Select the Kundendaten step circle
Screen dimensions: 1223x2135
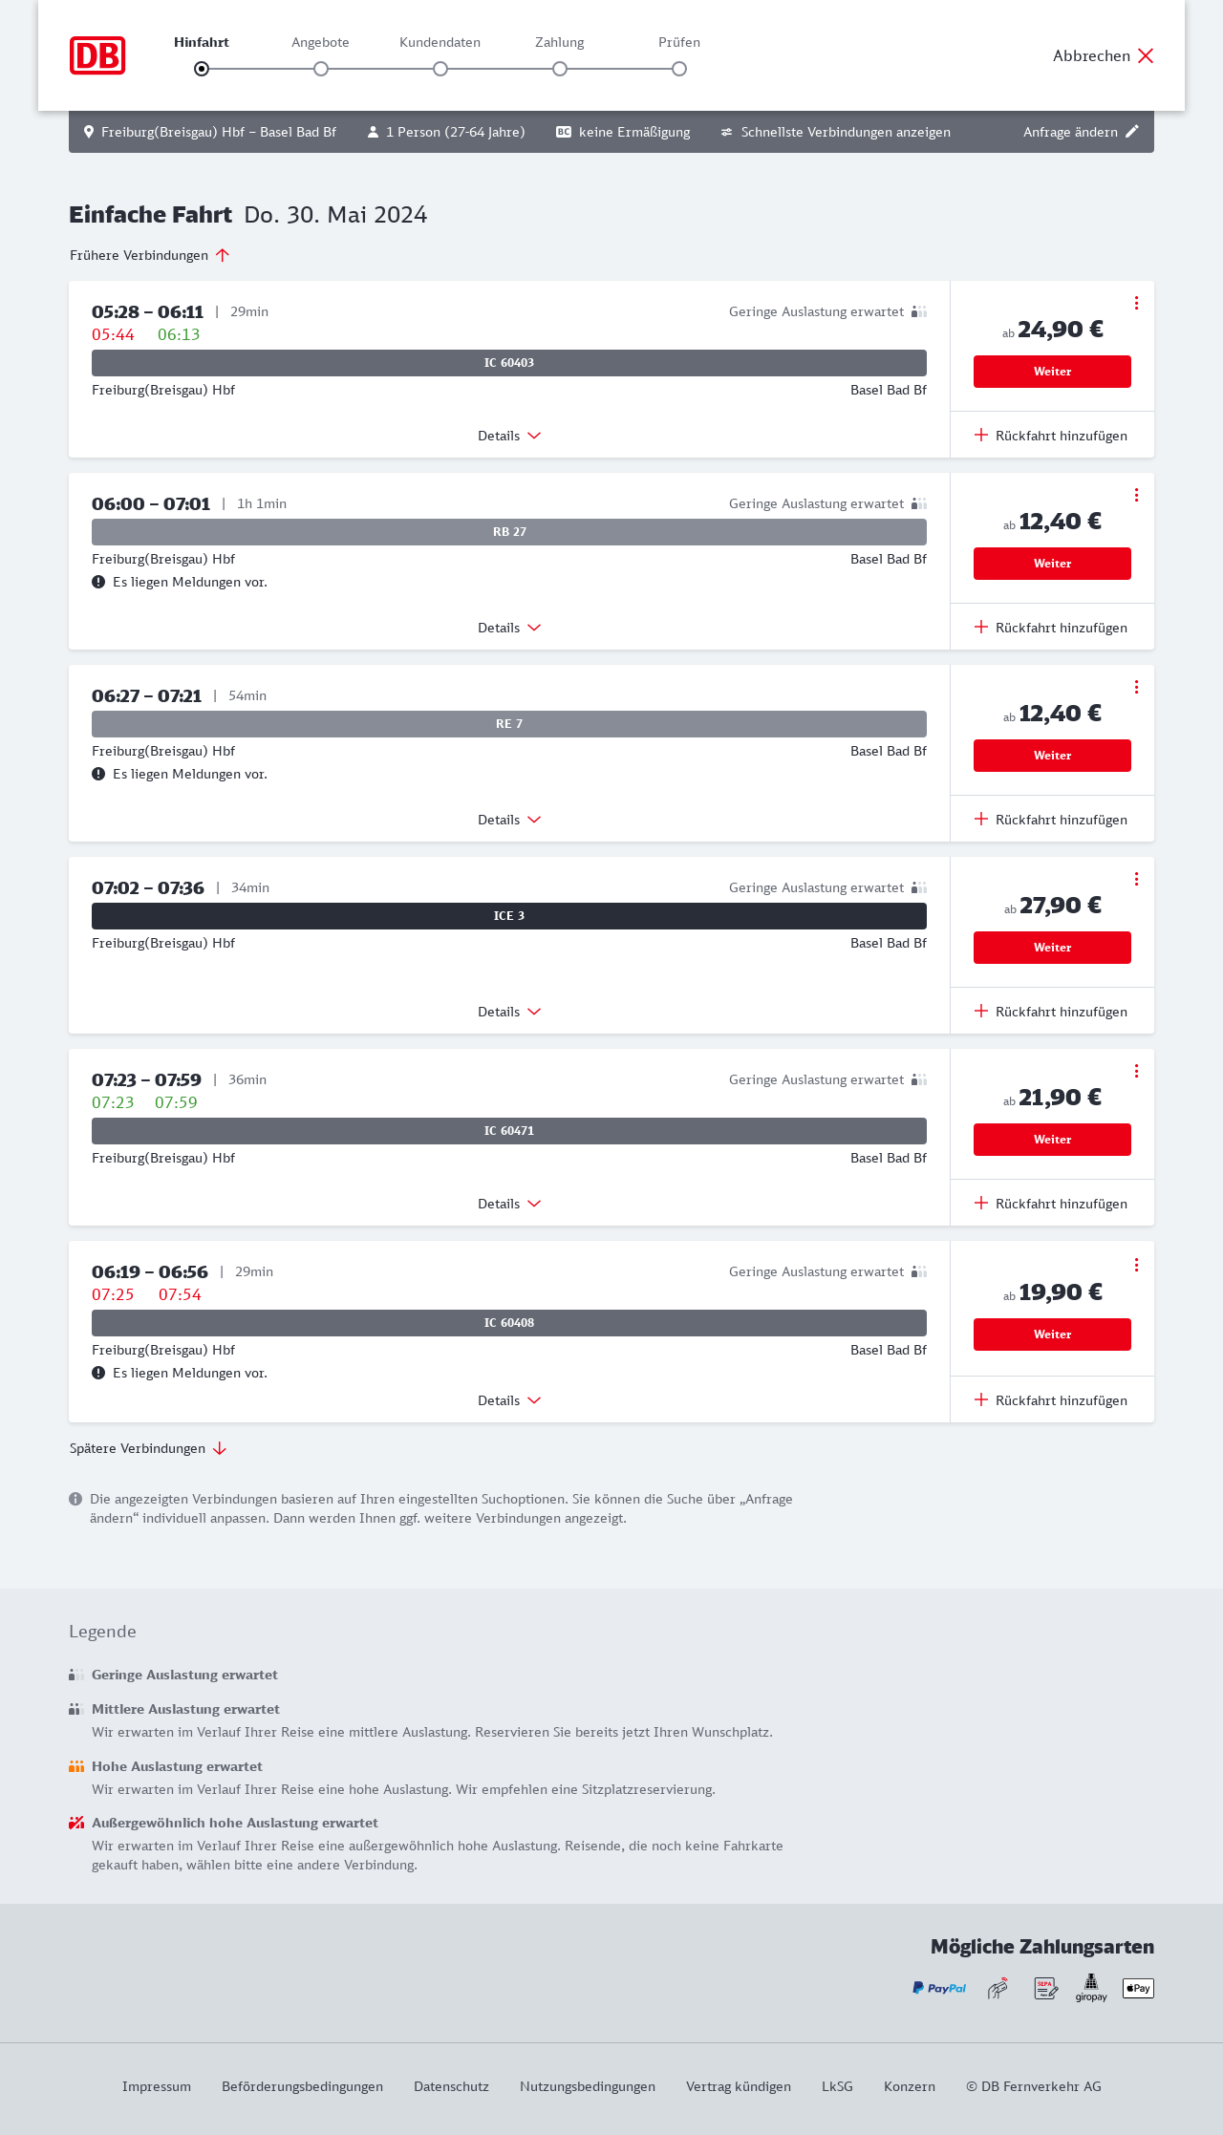(x=440, y=69)
